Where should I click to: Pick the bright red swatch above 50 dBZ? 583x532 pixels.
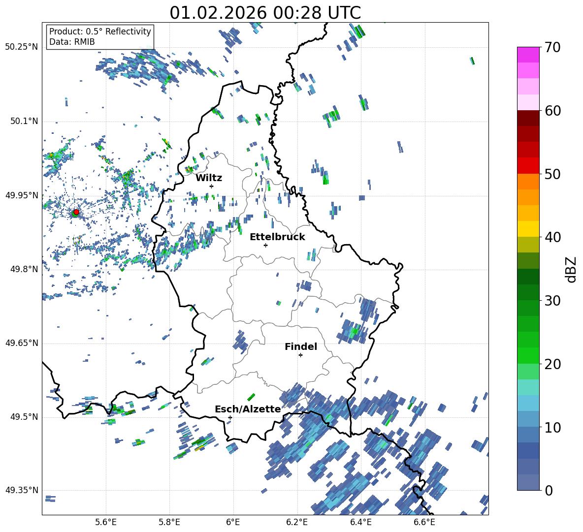(x=528, y=165)
